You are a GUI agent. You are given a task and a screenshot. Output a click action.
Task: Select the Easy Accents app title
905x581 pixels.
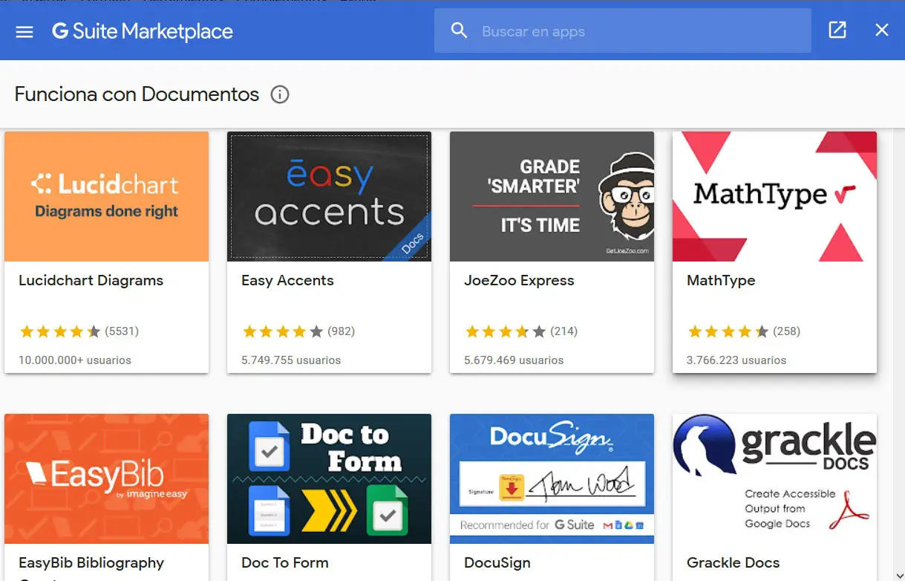click(287, 281)
